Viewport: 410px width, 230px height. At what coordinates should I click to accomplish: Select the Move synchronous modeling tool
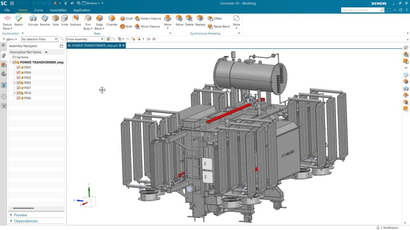tap(180, 21)
